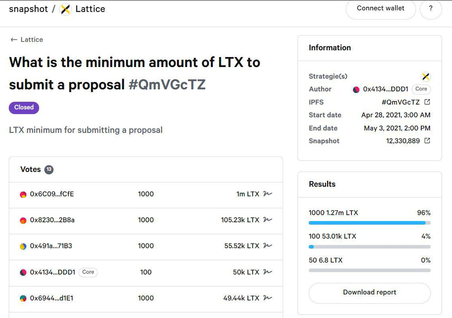
Task: Go back via the Lattice arrow link
Action: coord(26,40)
